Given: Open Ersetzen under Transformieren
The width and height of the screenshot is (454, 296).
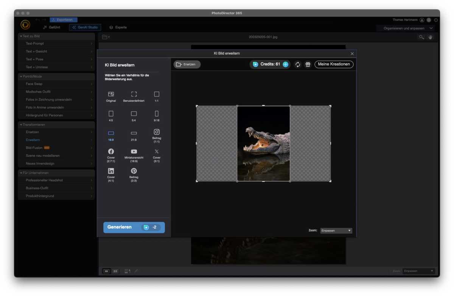Looking at the screenshot, I should pos(56,132).
